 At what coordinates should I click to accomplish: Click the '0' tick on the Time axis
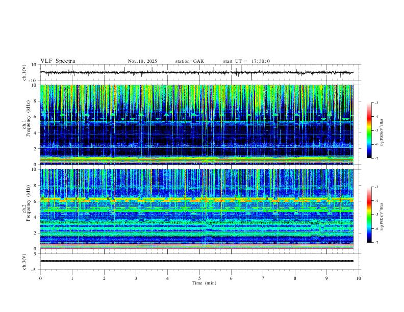[40, 278]
